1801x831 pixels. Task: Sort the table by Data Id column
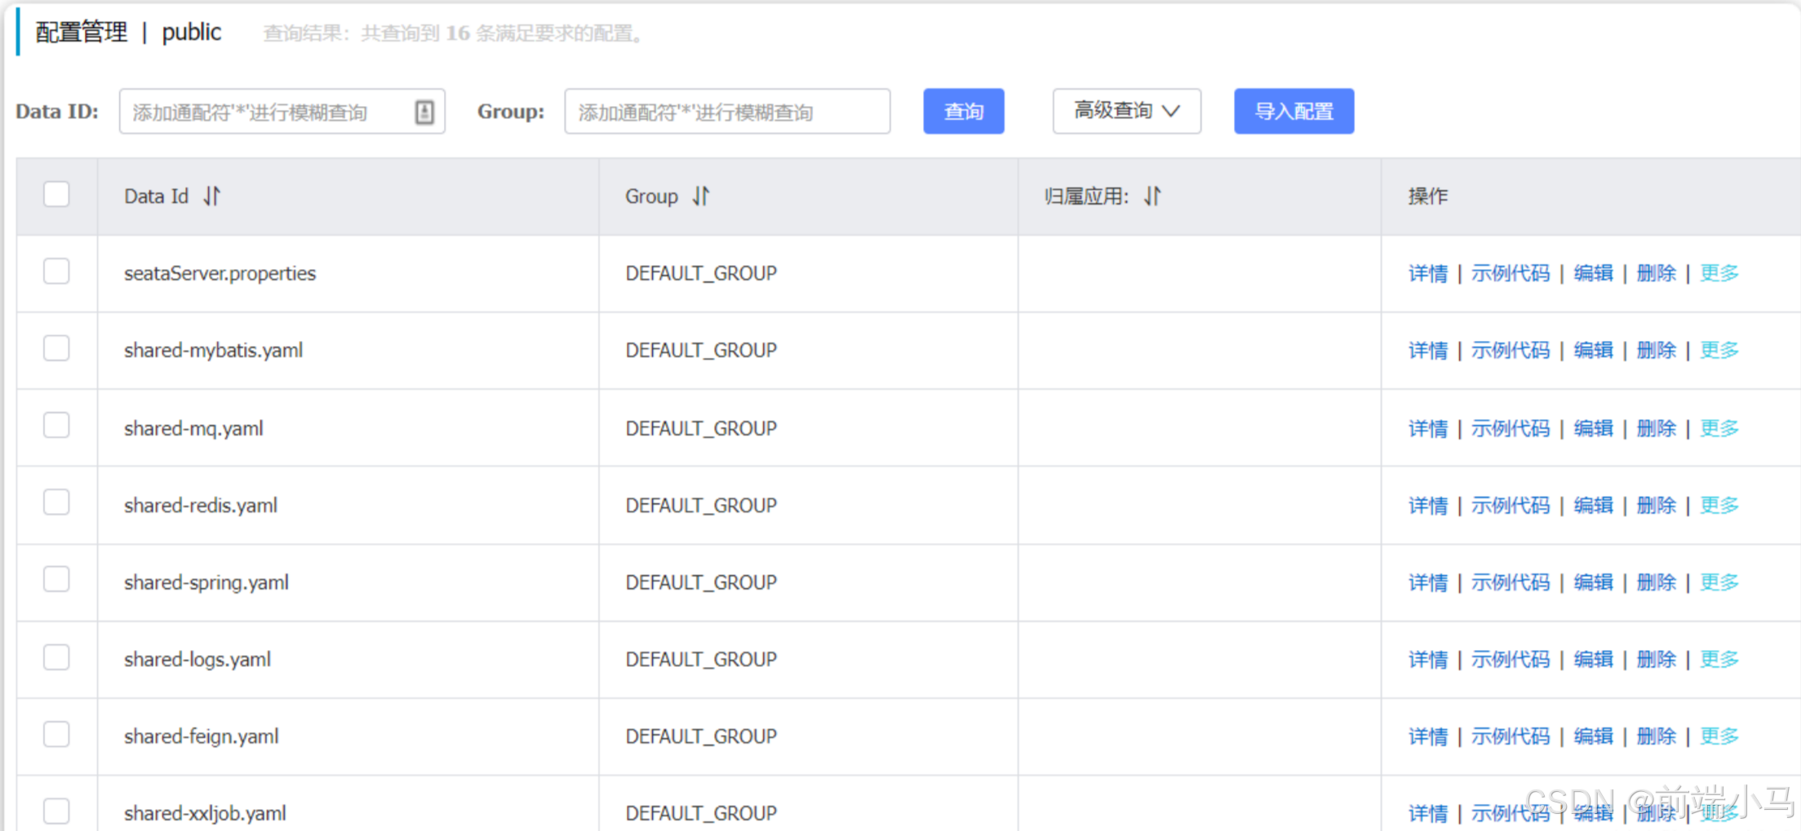[x=212, y=196]
